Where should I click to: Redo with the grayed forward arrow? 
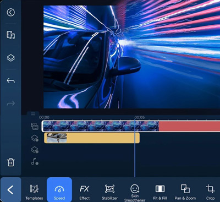10,103
